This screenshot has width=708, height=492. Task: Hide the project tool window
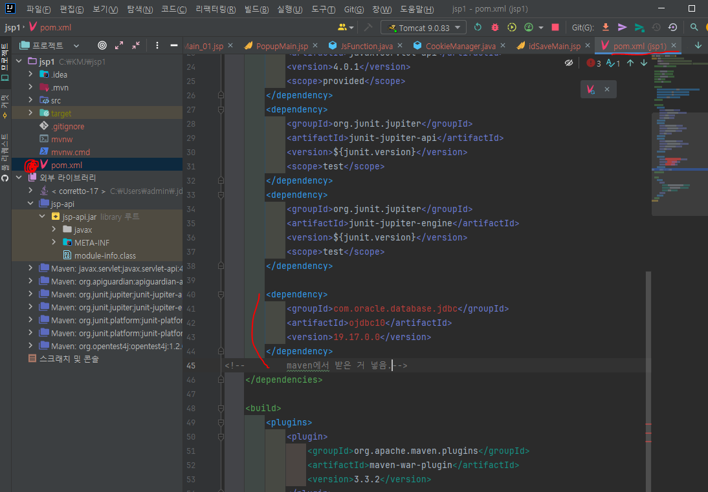tap(173, 45)
